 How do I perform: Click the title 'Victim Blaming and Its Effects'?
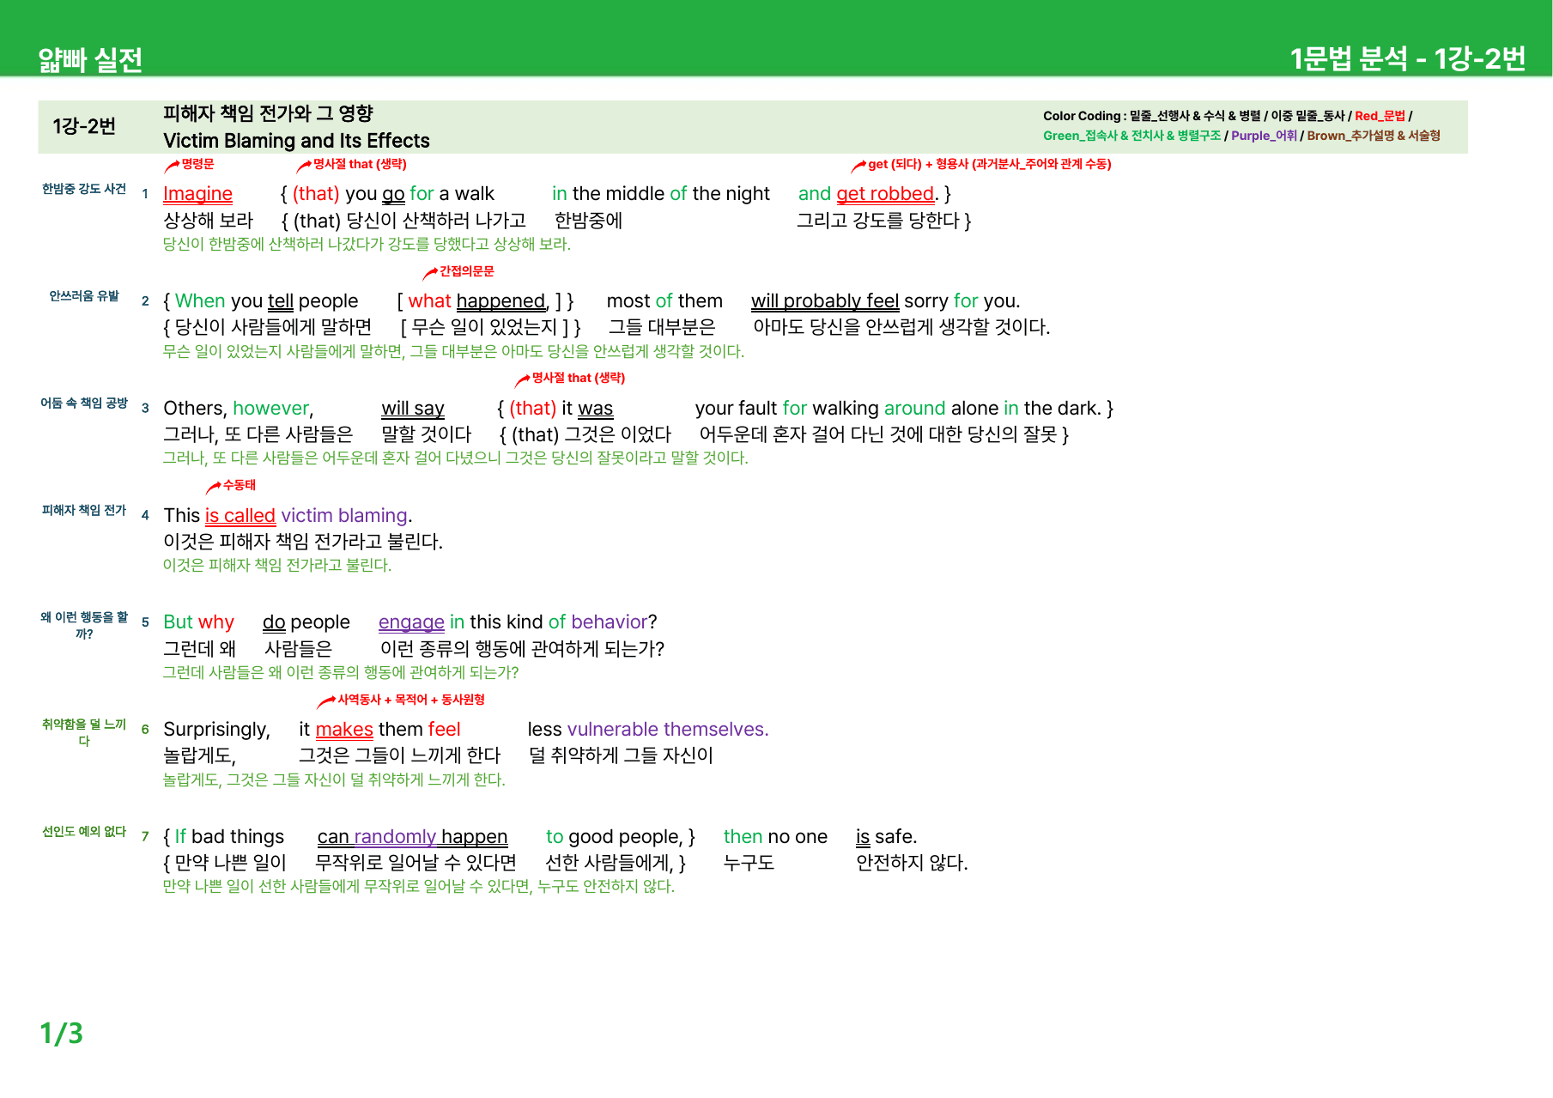point(296,141)
